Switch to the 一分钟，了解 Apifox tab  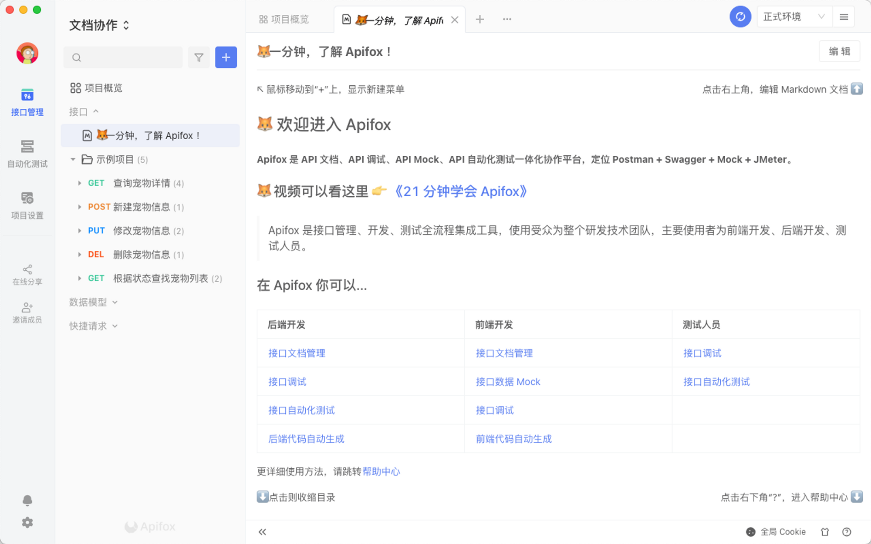click(x=399, y=20)
